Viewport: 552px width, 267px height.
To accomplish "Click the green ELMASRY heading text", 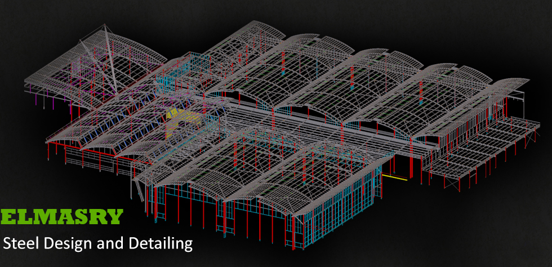I will 62,217.
